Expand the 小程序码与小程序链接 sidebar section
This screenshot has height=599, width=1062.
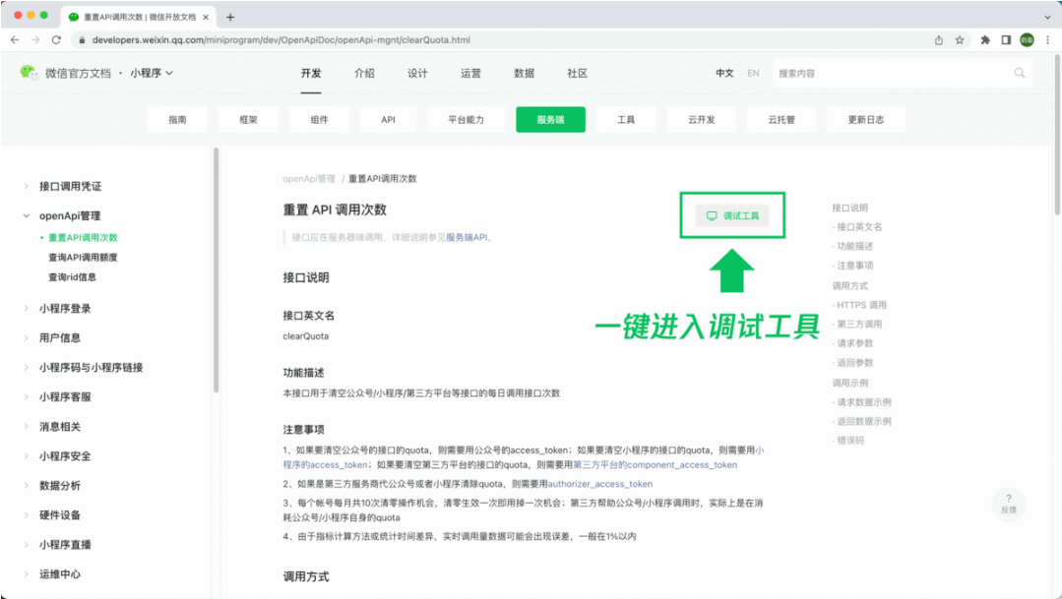(27, 368)
